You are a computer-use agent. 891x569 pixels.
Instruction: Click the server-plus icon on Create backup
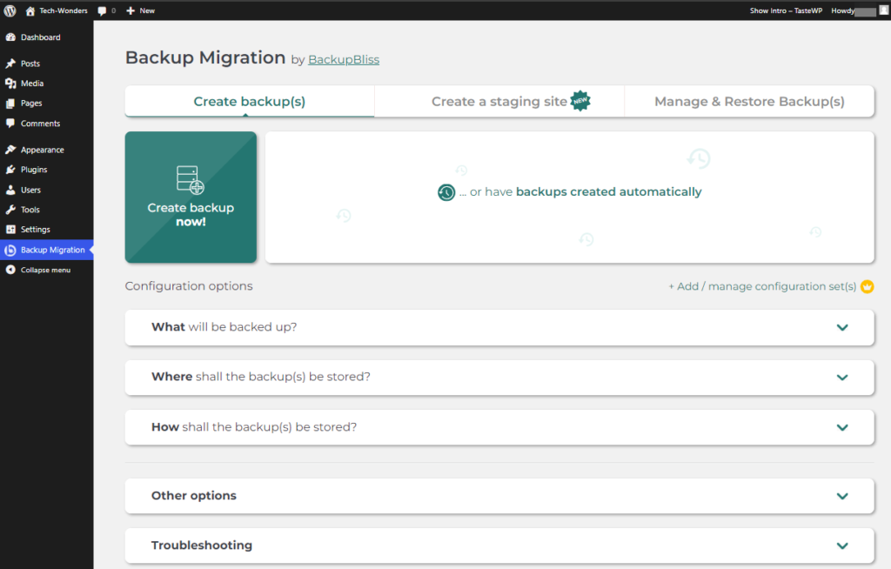tap(191, 179)
